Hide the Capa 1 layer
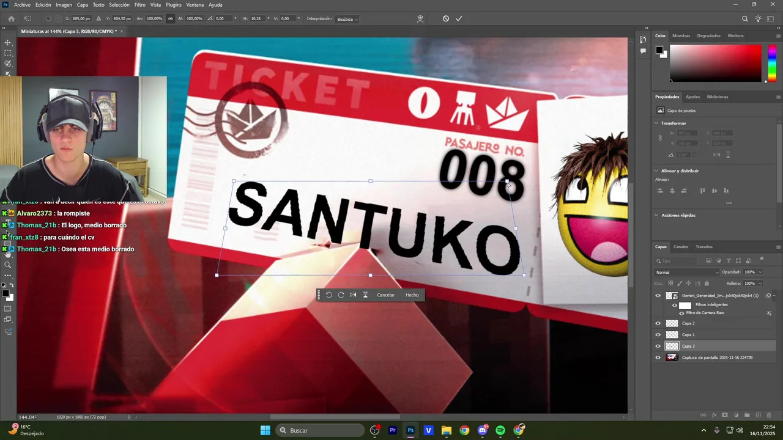The height and width of the screenshot is (440, 783). point(658,335)
